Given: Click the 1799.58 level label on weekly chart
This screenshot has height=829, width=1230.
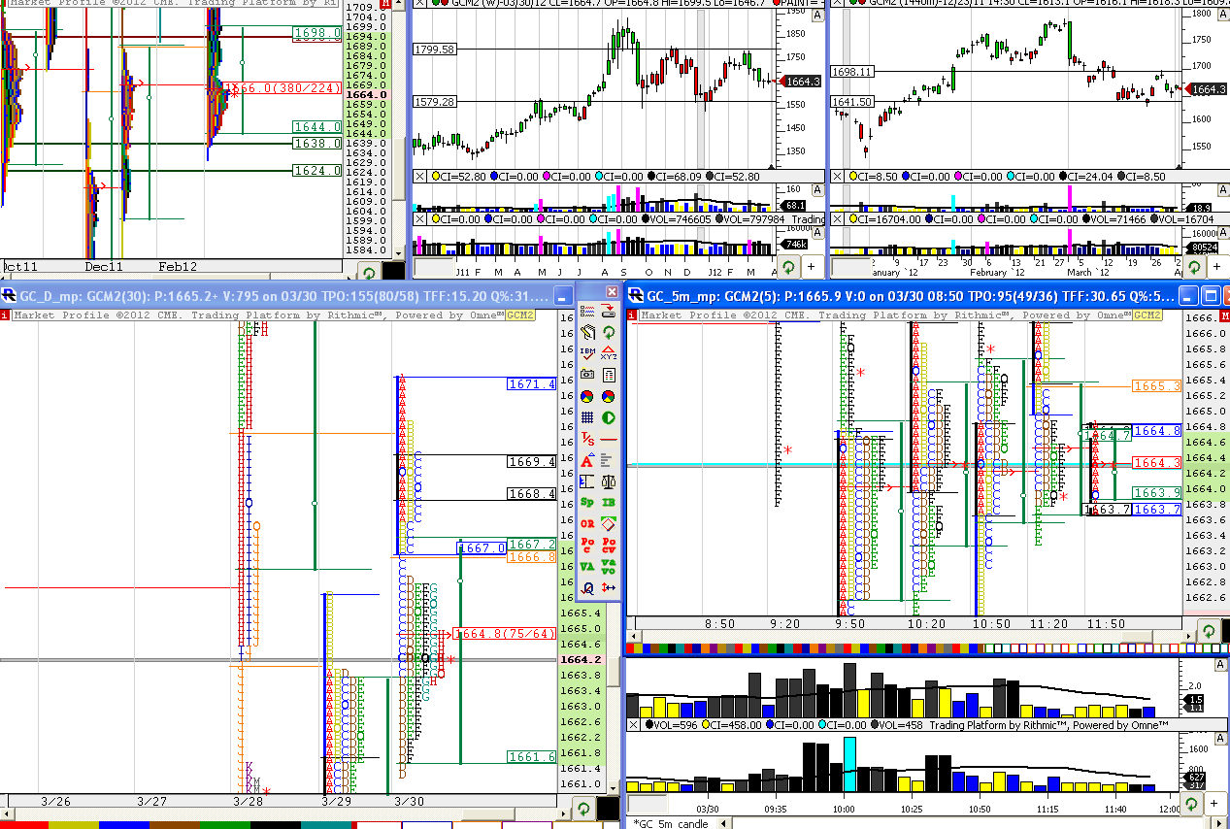Looking at the screenshot, I should [x=434, y=49].
